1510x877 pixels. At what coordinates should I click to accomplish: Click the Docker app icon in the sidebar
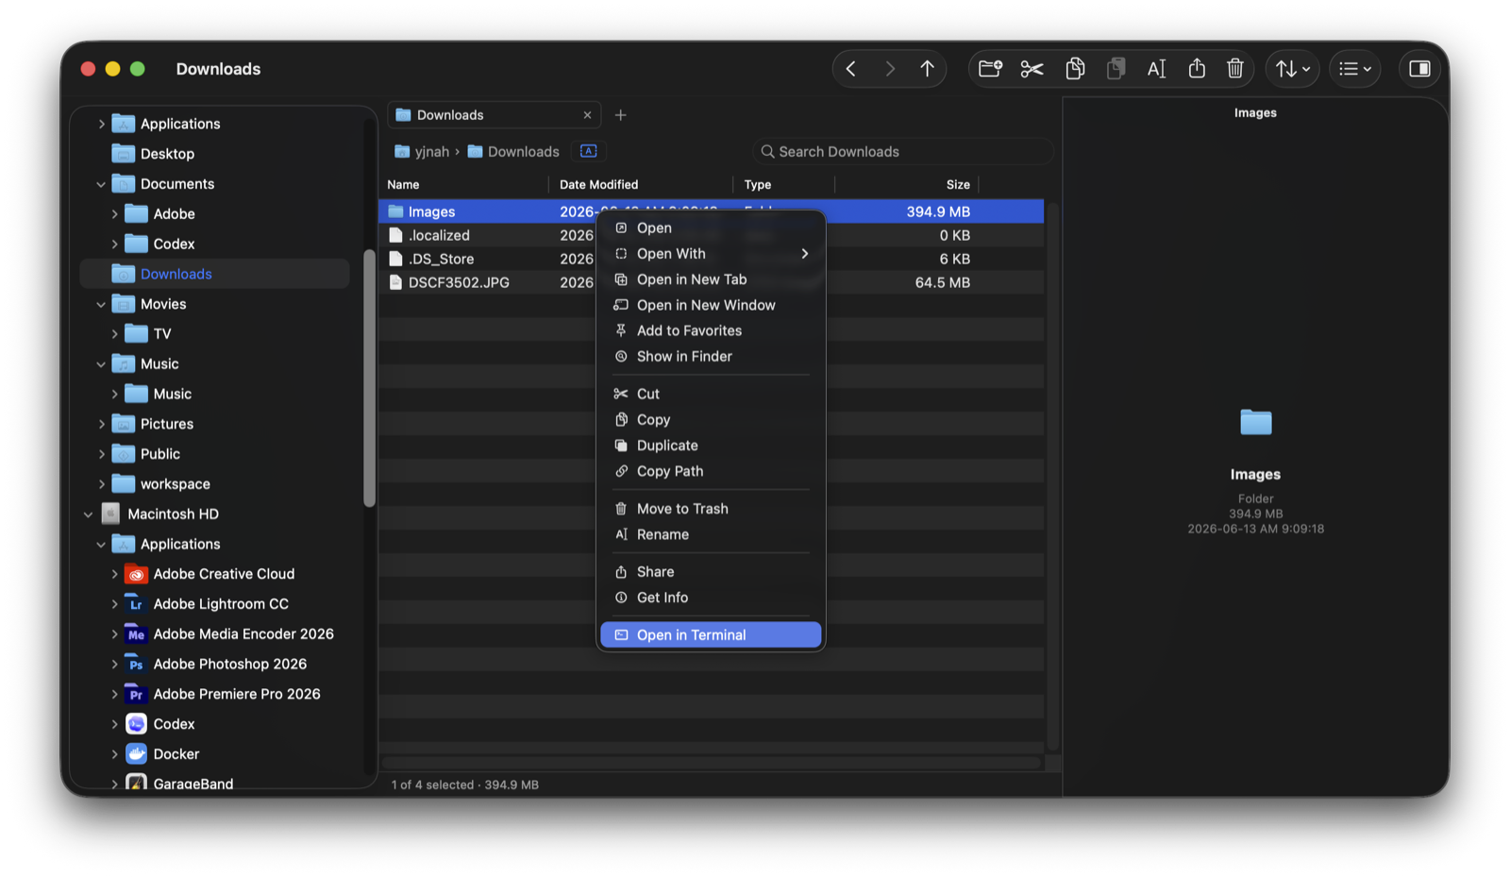(x=136, y=754)
